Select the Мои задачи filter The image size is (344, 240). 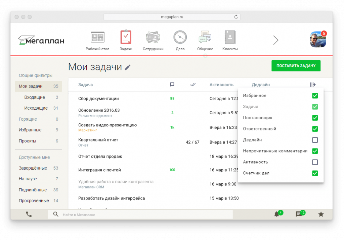tap(38, 86)
